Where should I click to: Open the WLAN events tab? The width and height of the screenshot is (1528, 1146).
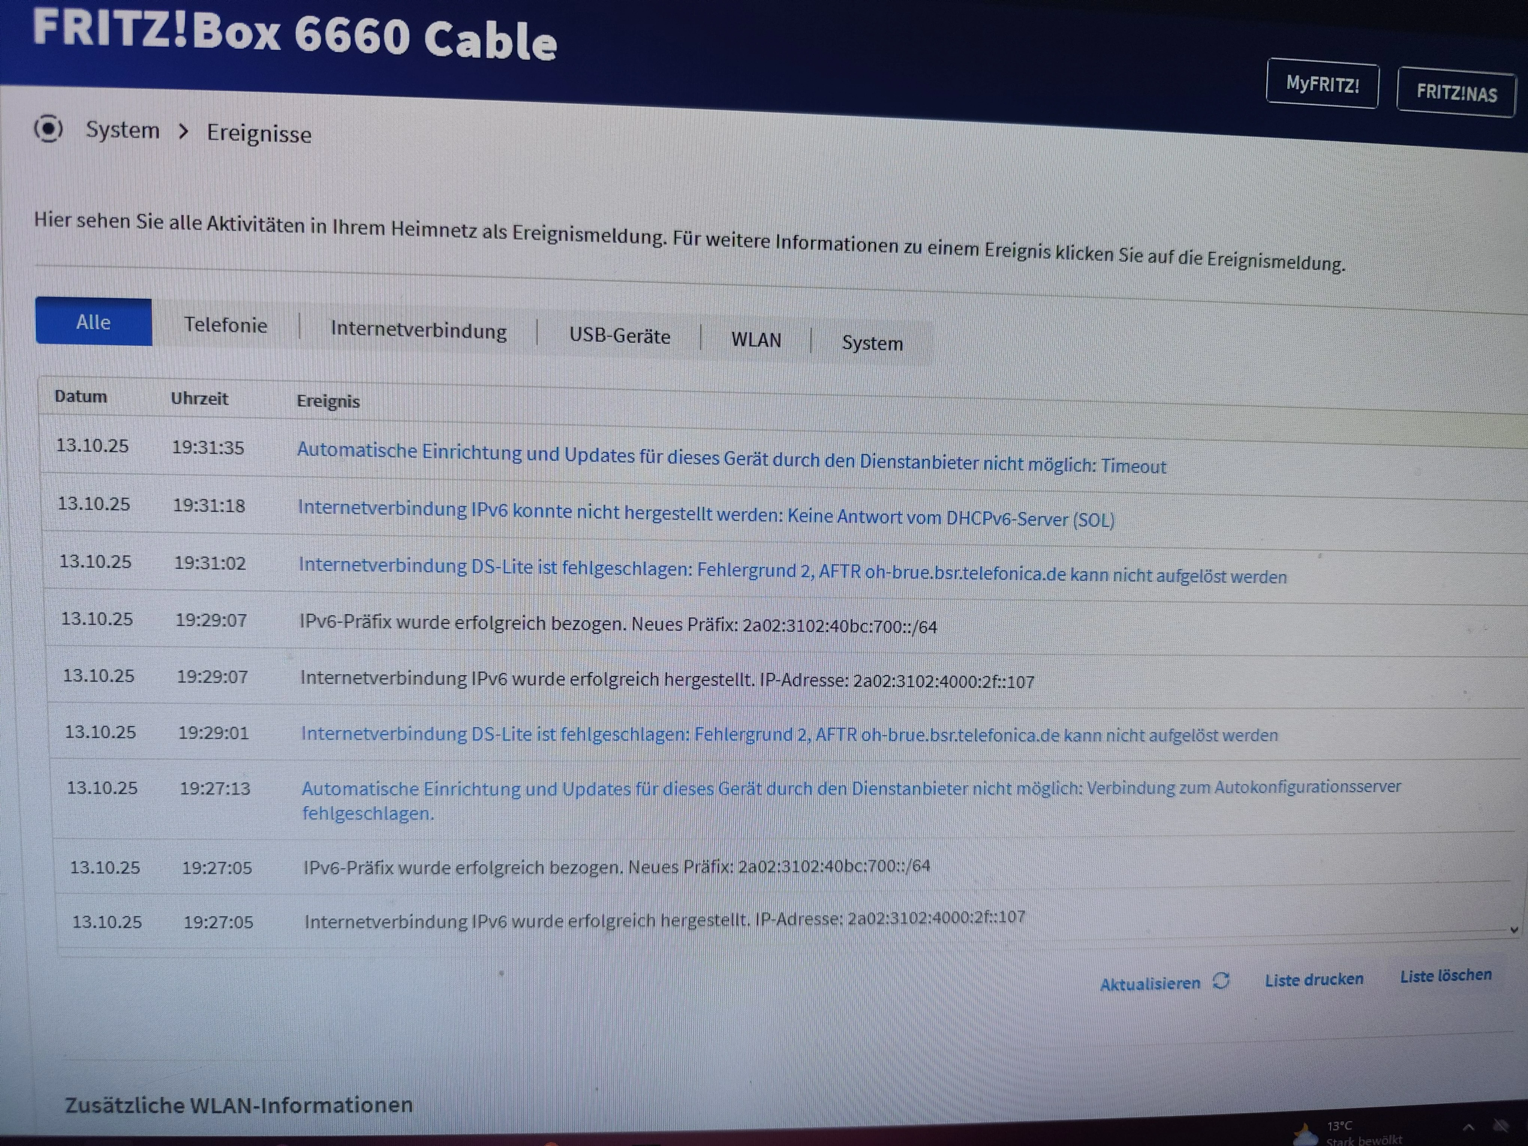click(x=757, y=340)
